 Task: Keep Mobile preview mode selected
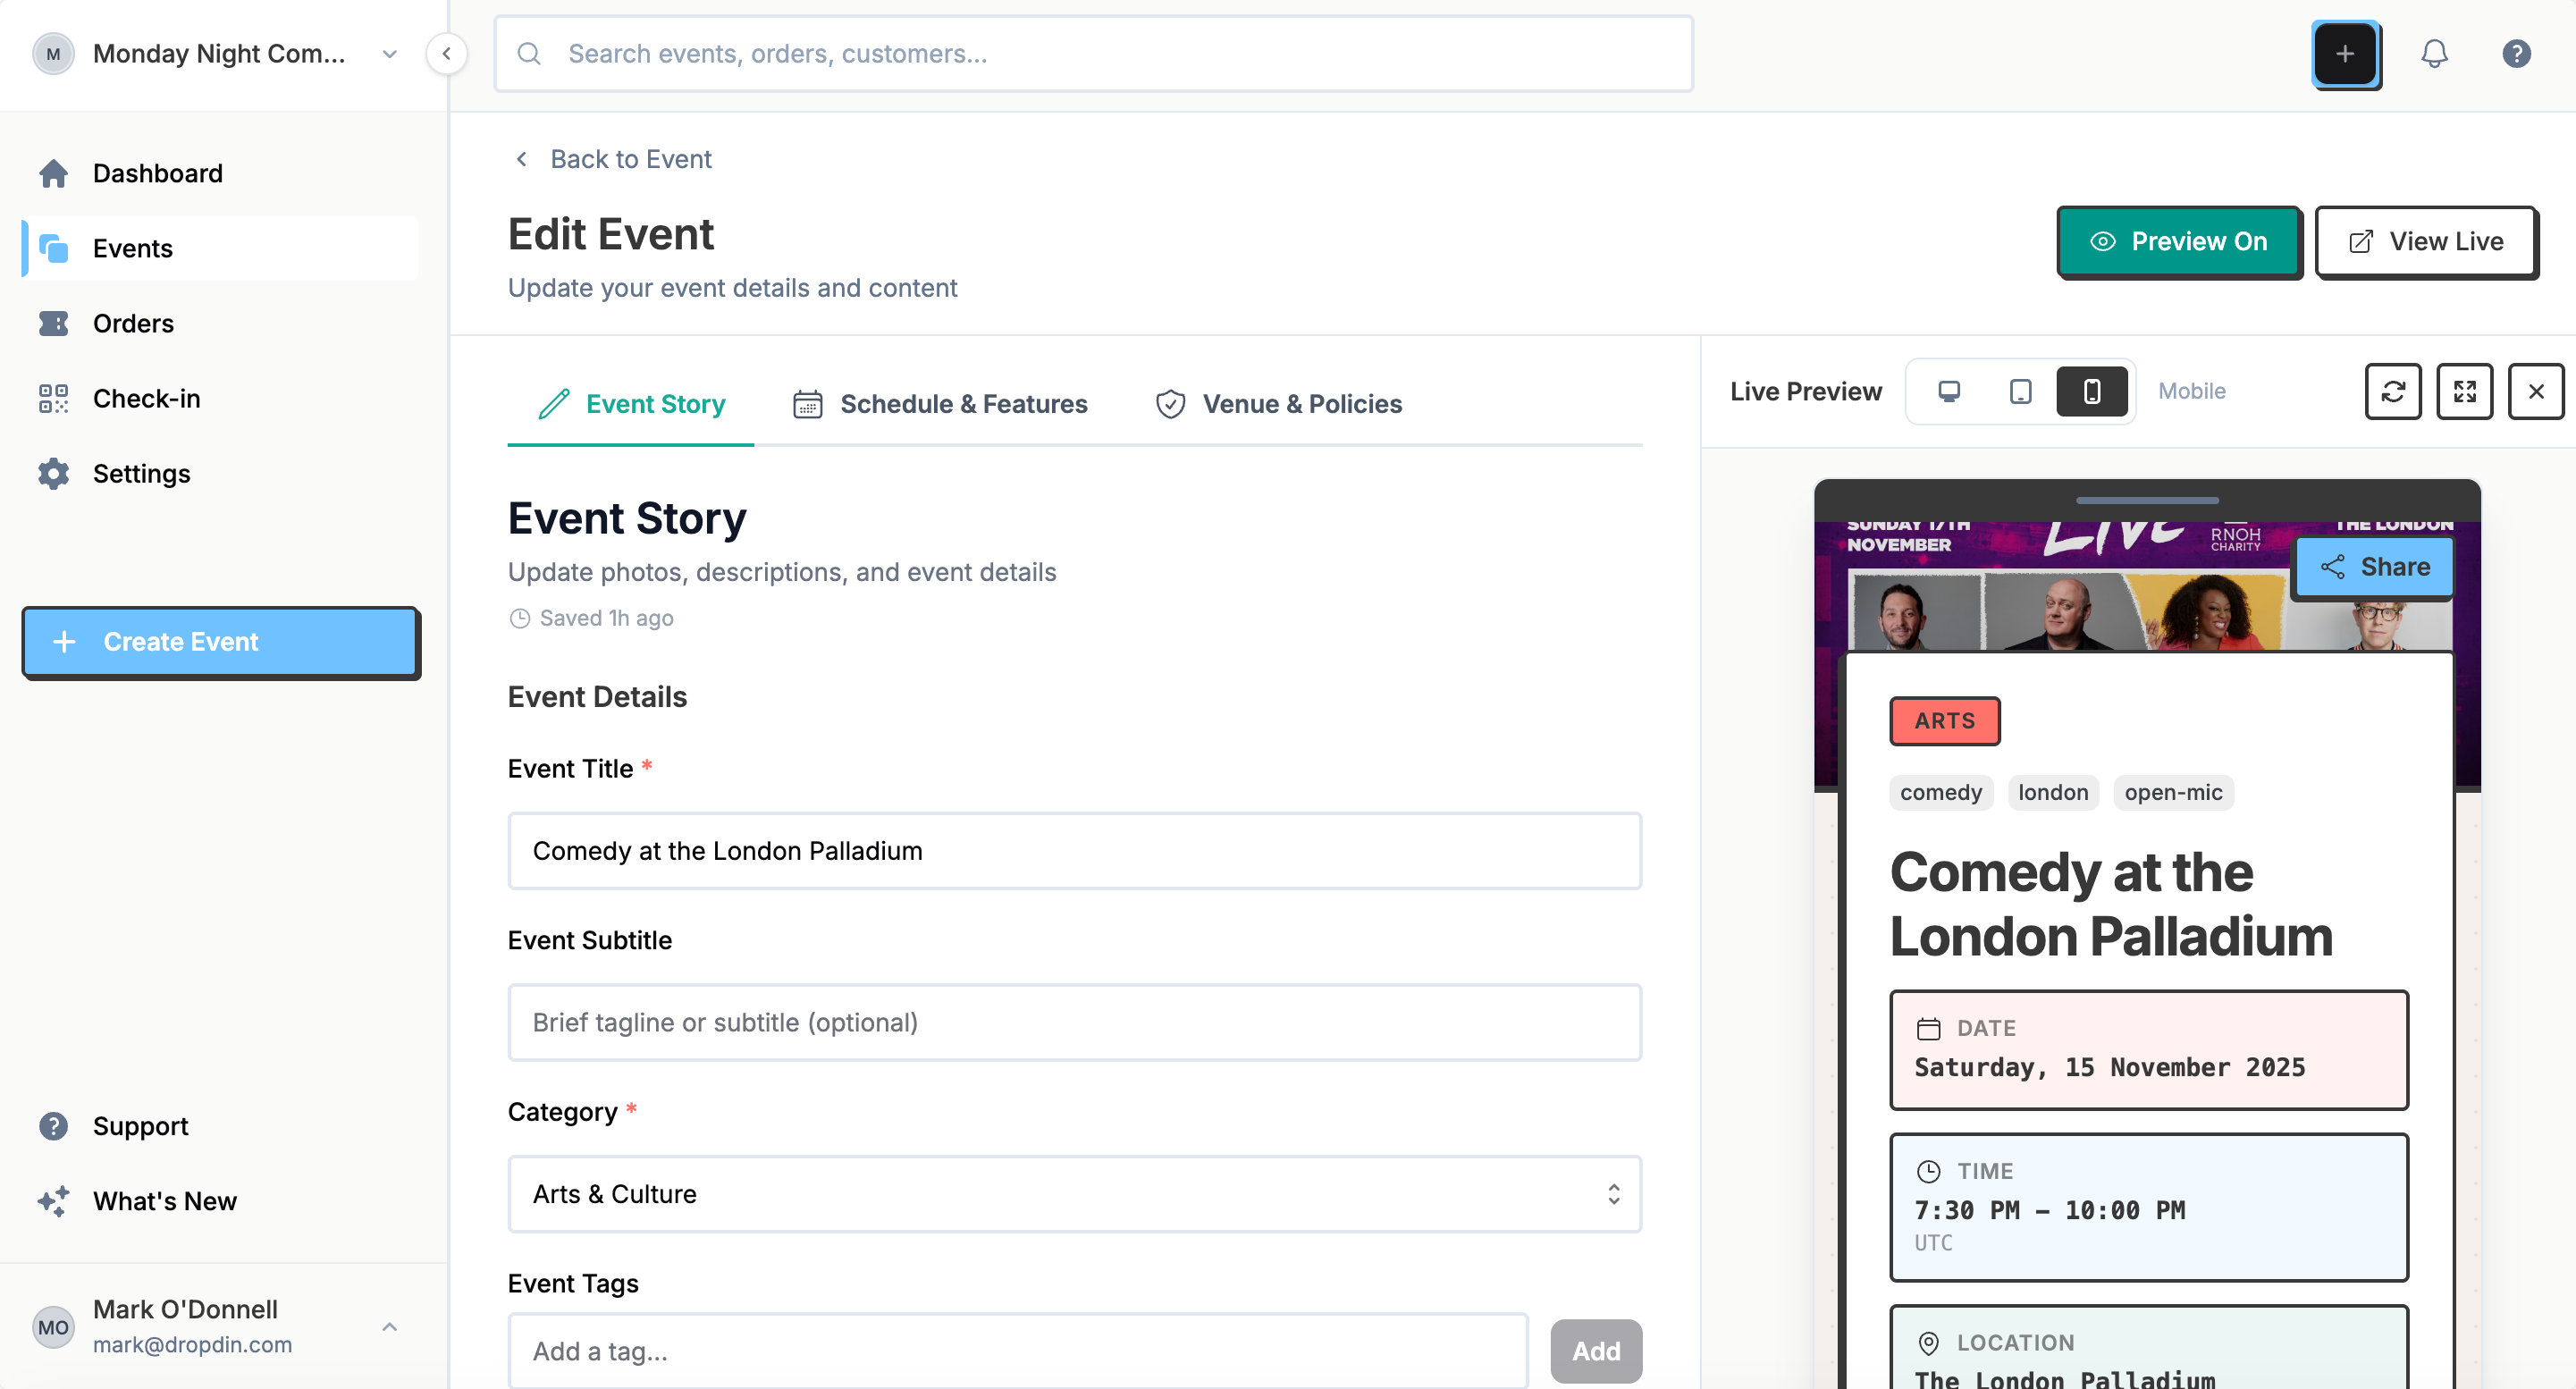tap(2093, 391)
